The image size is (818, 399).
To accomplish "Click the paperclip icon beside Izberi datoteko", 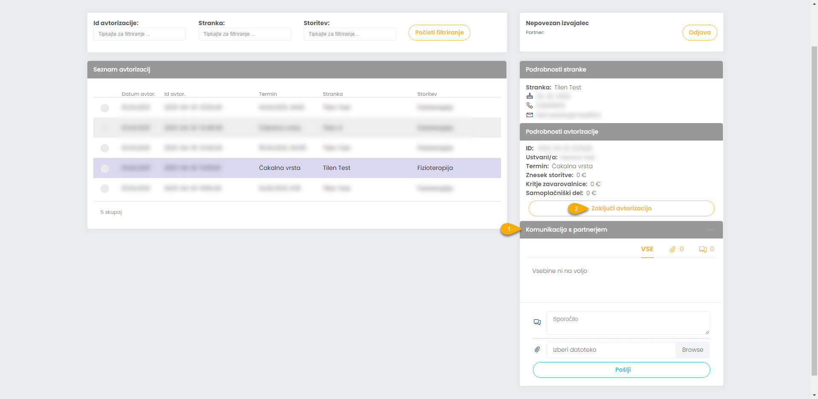I will click(537, 350).
